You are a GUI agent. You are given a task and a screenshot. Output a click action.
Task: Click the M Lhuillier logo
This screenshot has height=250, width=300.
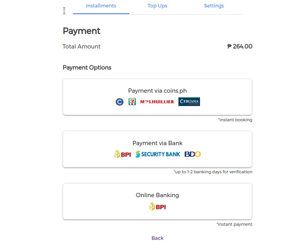(x=157, y=102)
